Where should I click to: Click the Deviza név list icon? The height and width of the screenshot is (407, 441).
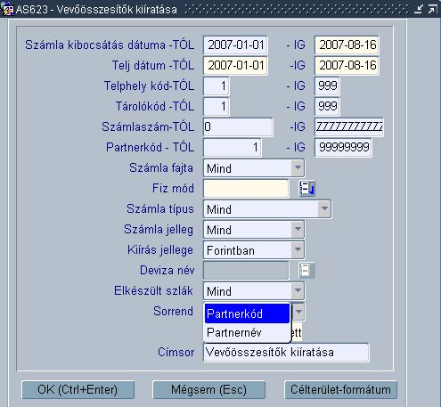tap(306, 270)
